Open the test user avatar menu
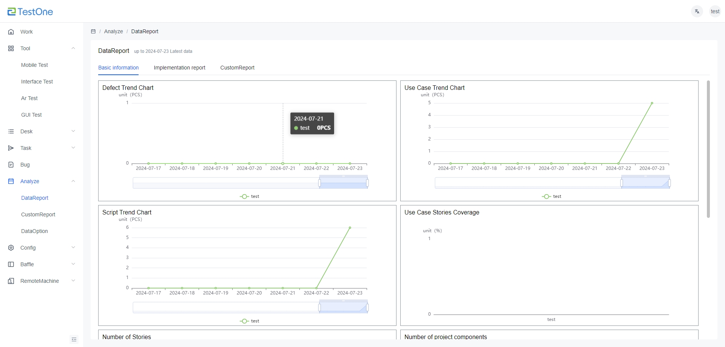 (715, 11)
